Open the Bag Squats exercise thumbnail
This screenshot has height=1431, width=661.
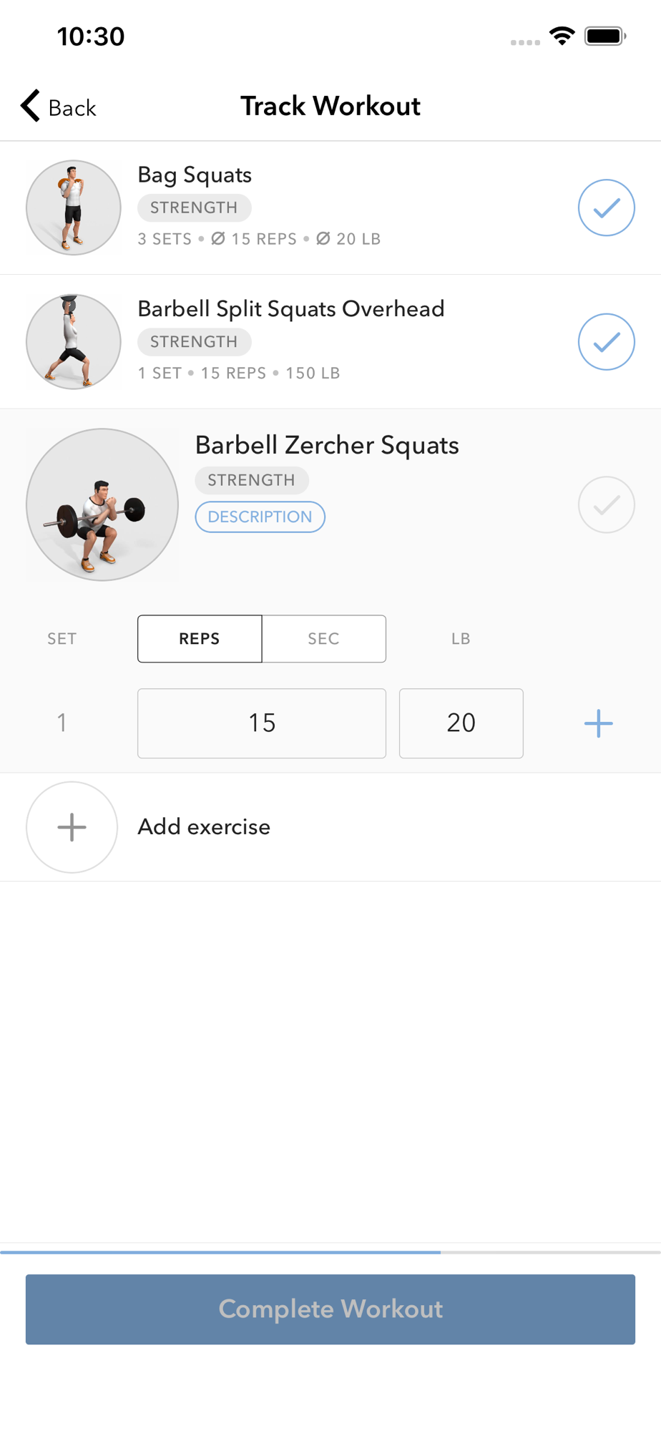pos(73,207)
